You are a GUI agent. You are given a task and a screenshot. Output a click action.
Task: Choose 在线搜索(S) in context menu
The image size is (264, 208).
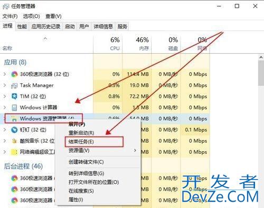click(x=81, y=191)
